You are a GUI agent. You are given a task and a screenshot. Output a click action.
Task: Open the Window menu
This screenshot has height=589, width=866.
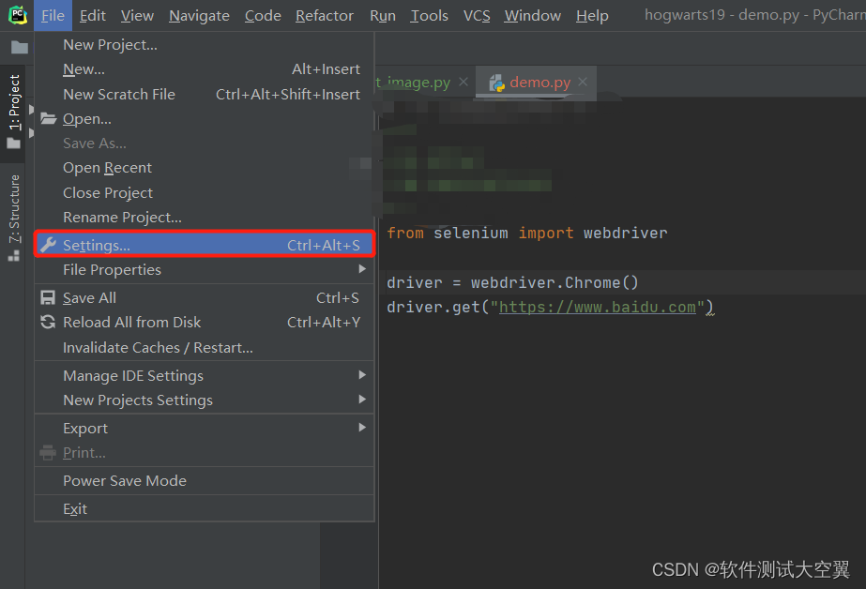[532, 15]
